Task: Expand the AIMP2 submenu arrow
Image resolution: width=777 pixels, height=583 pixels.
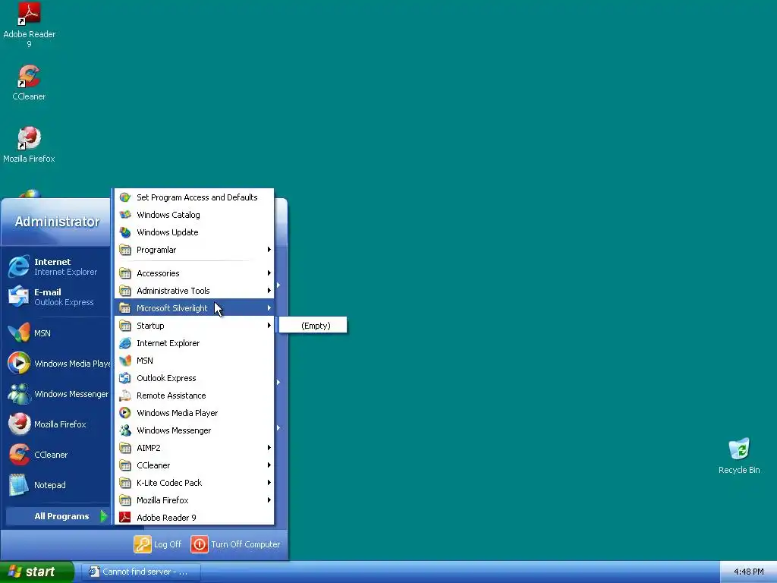Action: tap(269, 448)
